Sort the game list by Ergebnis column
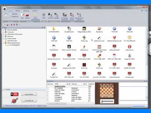 [91, 84]
